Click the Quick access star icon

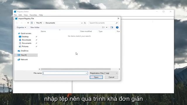pos(19,33)
